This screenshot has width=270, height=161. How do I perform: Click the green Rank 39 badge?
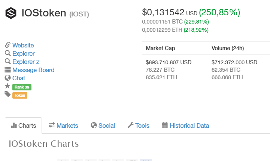click(x=22, y=87)
